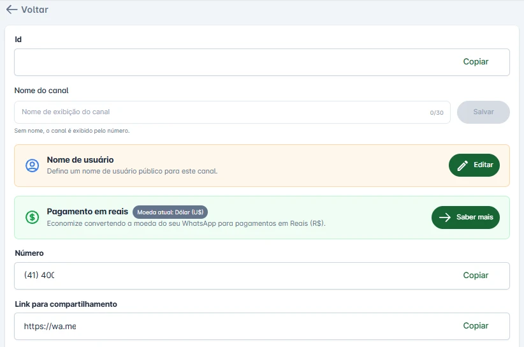
Task: Click the pencil icon in Editar
Action: 463,165
